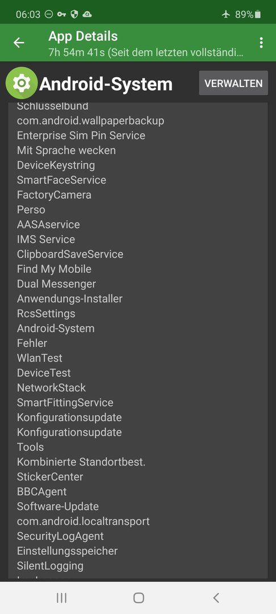Screen dimensions: 276x614
Task: Select the Dual Messenger entry
Action: pos(56,284)
